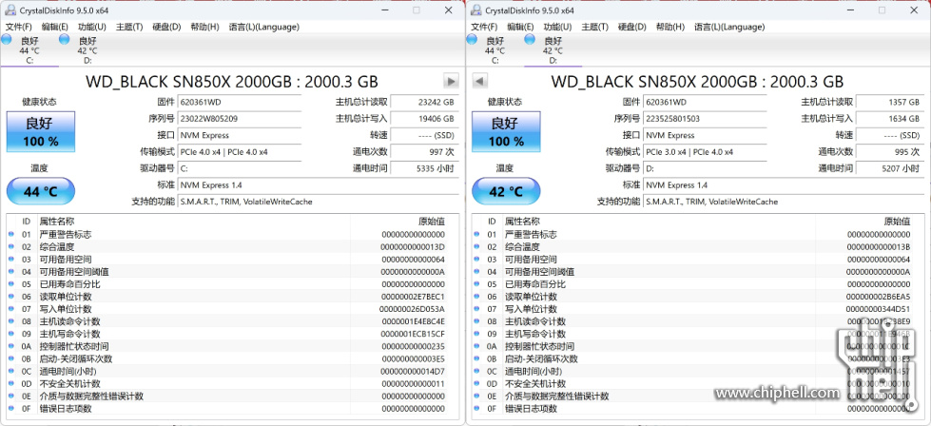Click status dot of 控制器忙状态时间 row in the C: drive window
The height and width of the screenshot is (426, 931).
11,346
